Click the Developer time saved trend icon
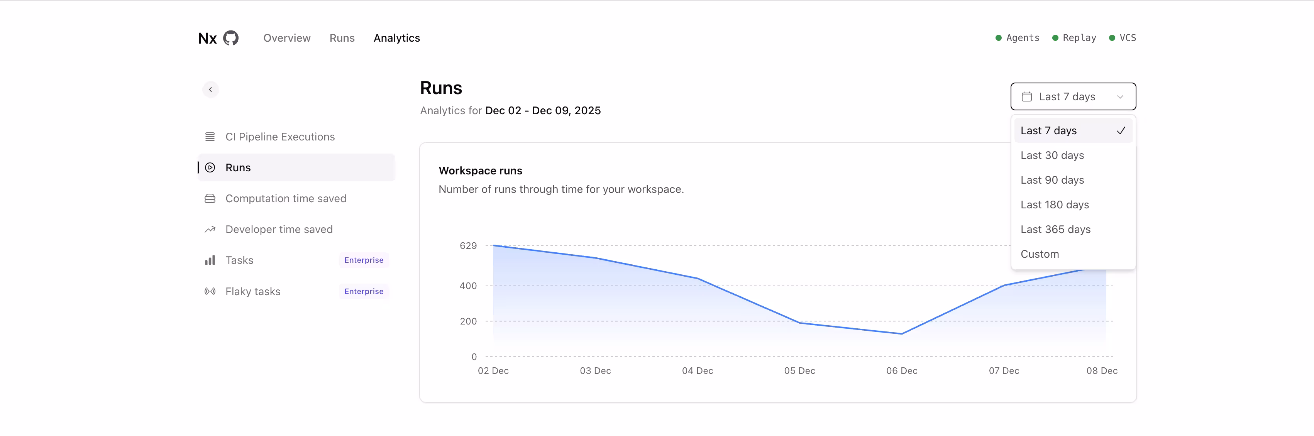This screenshot has height=436, width=1314. click(x=210, y=230)
